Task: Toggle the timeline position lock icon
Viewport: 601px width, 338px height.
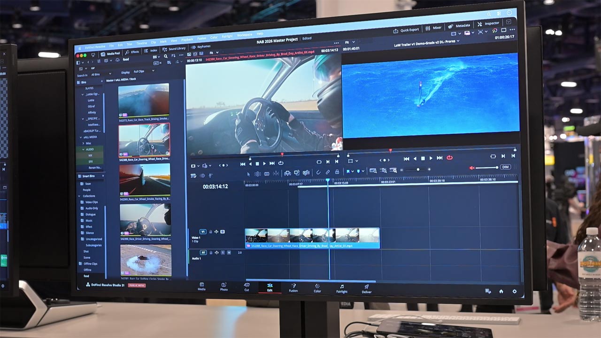Action: click(x=337, y=172)
